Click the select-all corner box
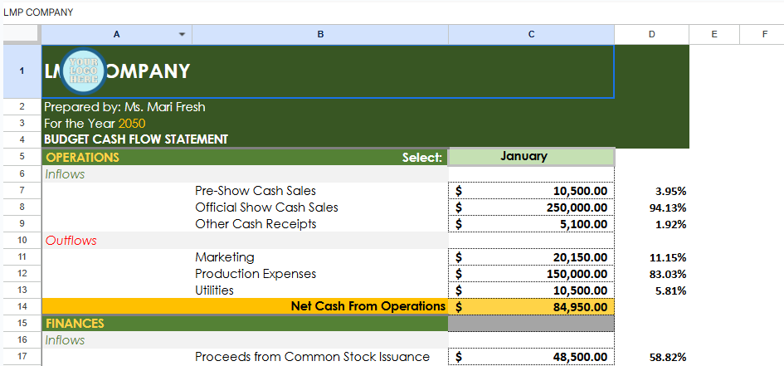 21,34
